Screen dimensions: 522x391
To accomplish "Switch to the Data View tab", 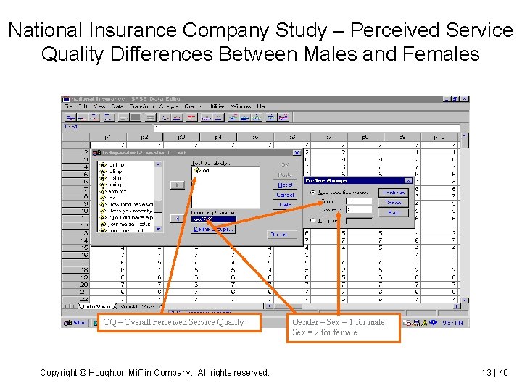I will coord(96,306).
